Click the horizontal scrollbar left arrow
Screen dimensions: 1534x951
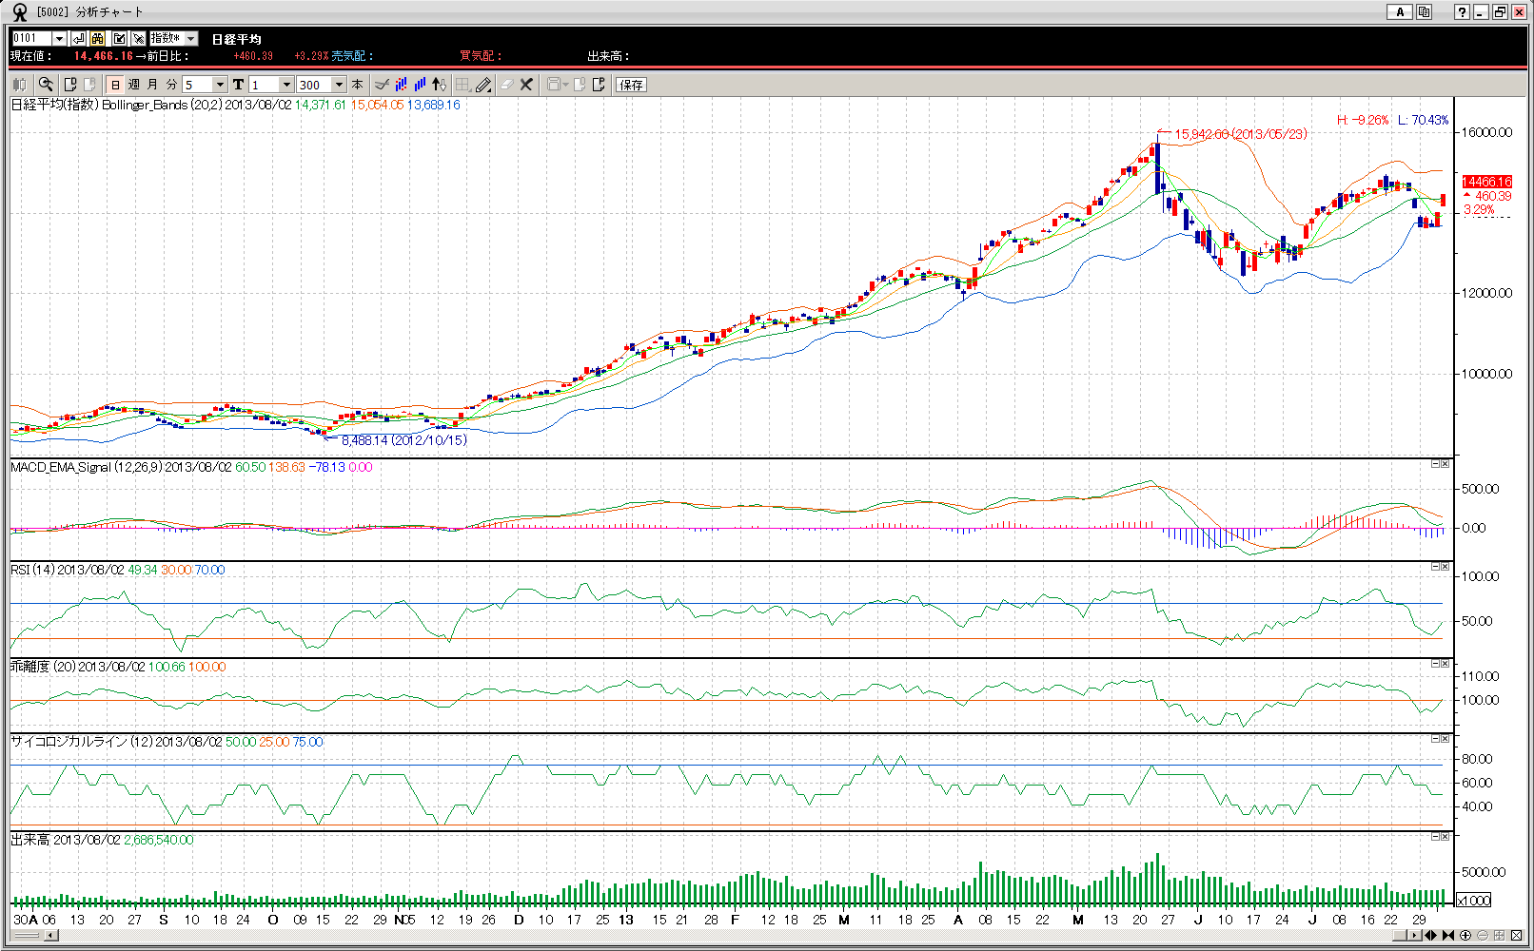coord(51,936)
